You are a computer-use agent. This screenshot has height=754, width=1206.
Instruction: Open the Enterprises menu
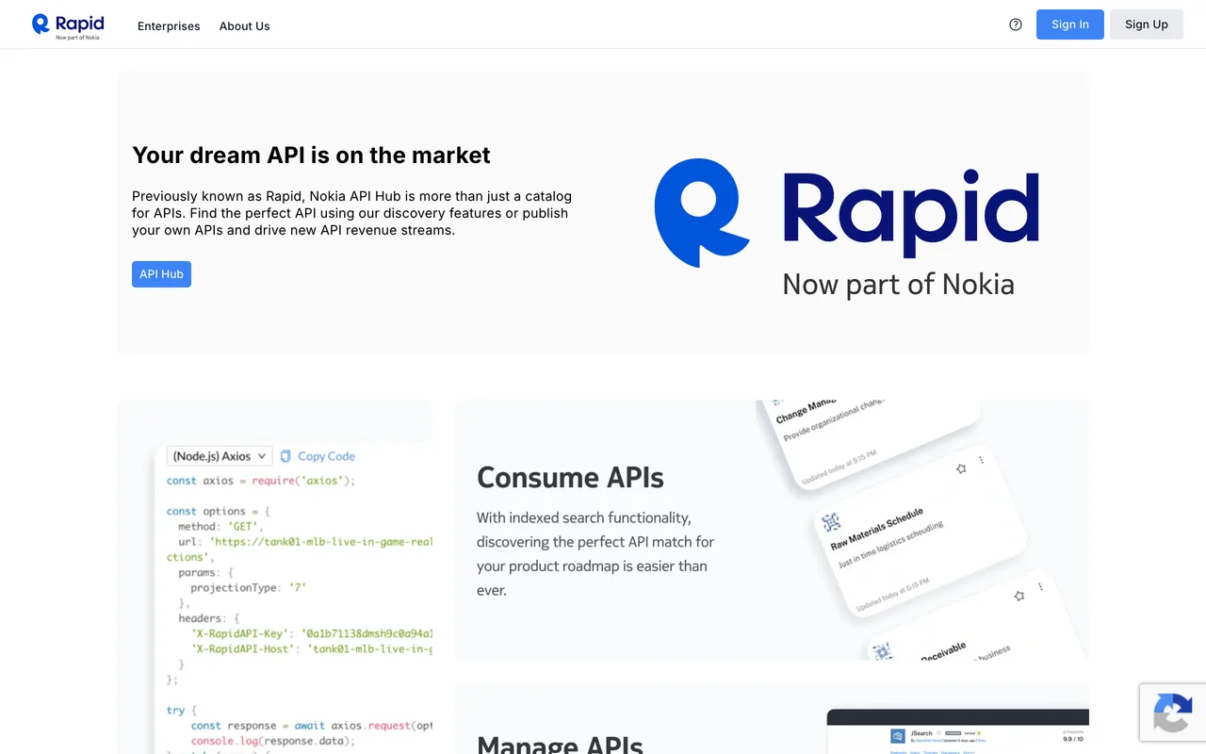pos(169,26)
